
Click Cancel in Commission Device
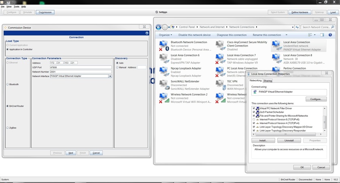(96, 153)
